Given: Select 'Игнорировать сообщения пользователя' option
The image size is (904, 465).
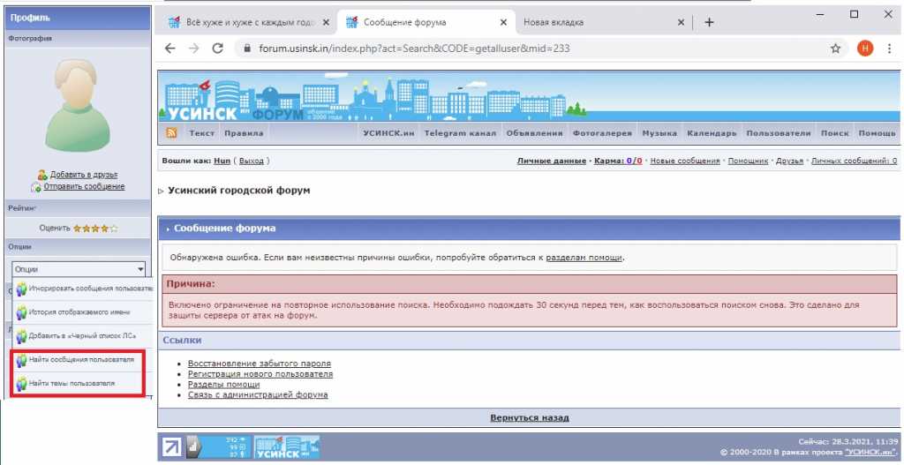Looking at the screenshot, I should pyautogui.click(x=79, y=288).
